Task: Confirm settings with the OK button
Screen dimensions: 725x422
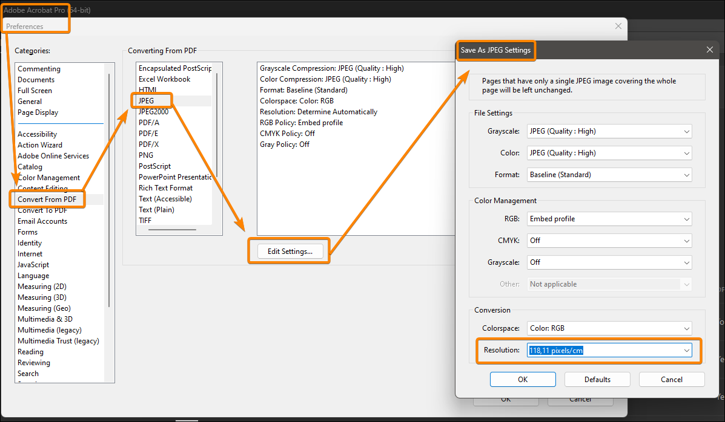Action: [522, 379]
